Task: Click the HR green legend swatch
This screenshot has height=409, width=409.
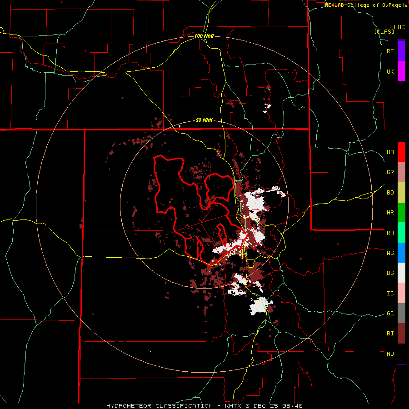Action: [401, 212]
